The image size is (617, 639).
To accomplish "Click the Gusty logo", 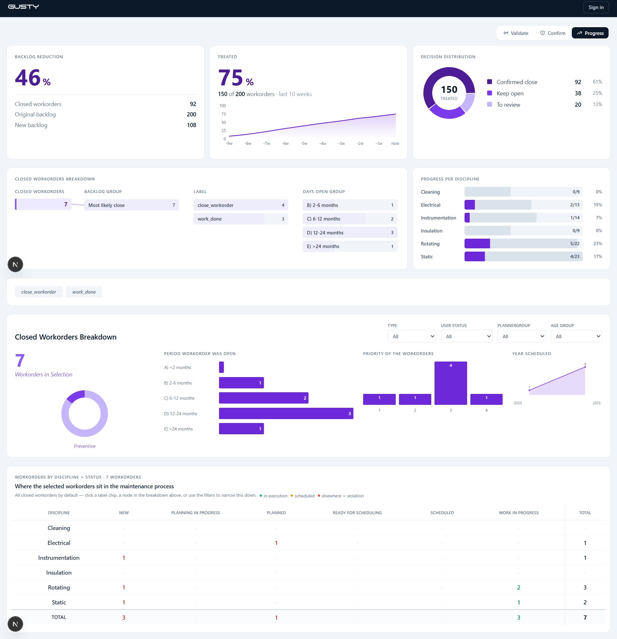I will pos(24,7).
